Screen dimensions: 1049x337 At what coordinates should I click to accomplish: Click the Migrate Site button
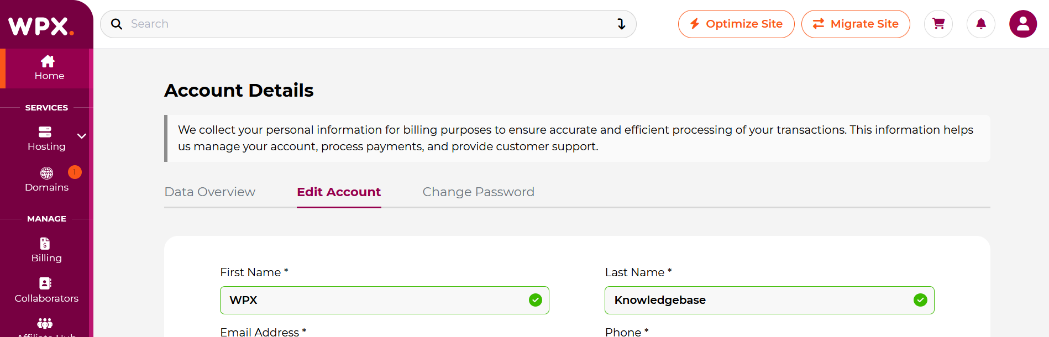(856, 24)
